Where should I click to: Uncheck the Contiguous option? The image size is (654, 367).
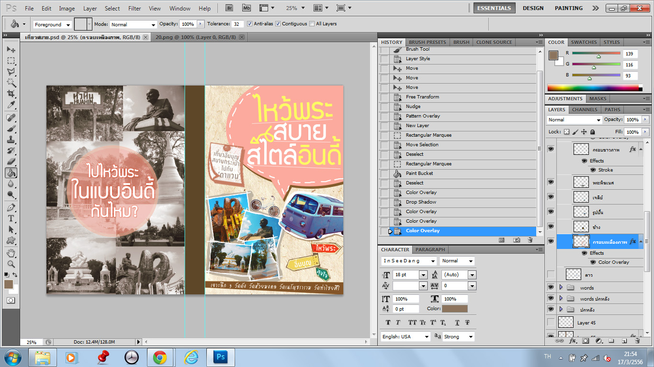coord(278,24)
